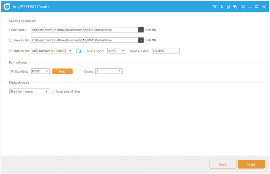Open the purchase shopping cart icon
Viewport: 270px width, 174px height.
215,7
